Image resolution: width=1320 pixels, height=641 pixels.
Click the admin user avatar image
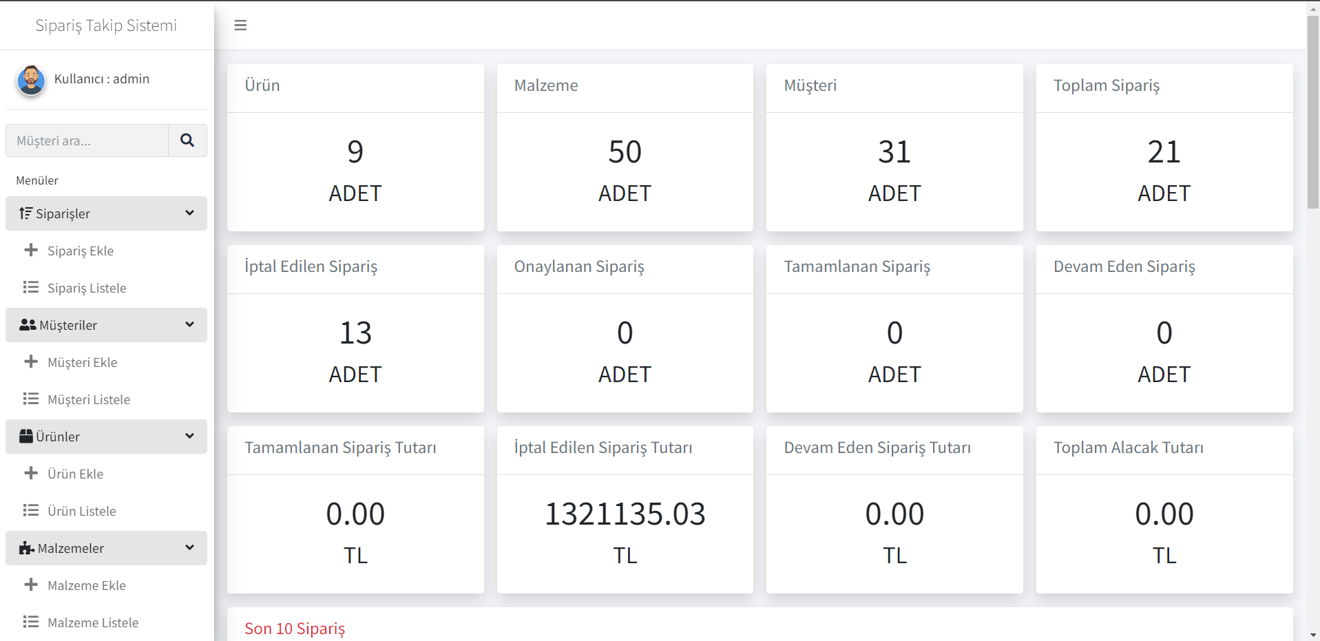(31, 80)
